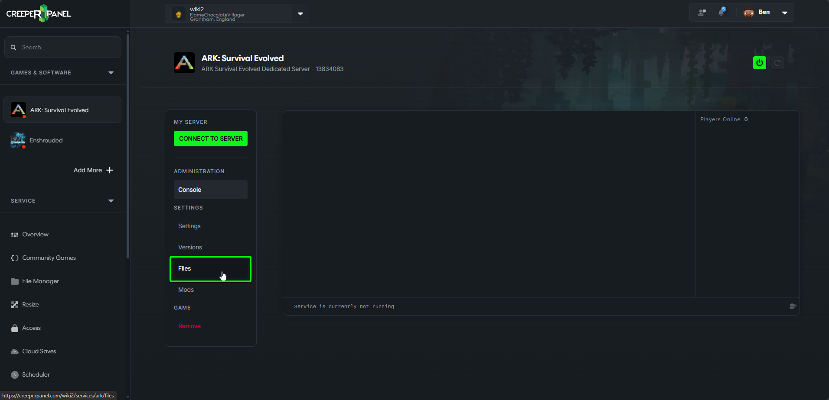The height and width of the screenshot is (400, 829).
Task: Open the Versions menu item
Action: (x=211, y=247)
